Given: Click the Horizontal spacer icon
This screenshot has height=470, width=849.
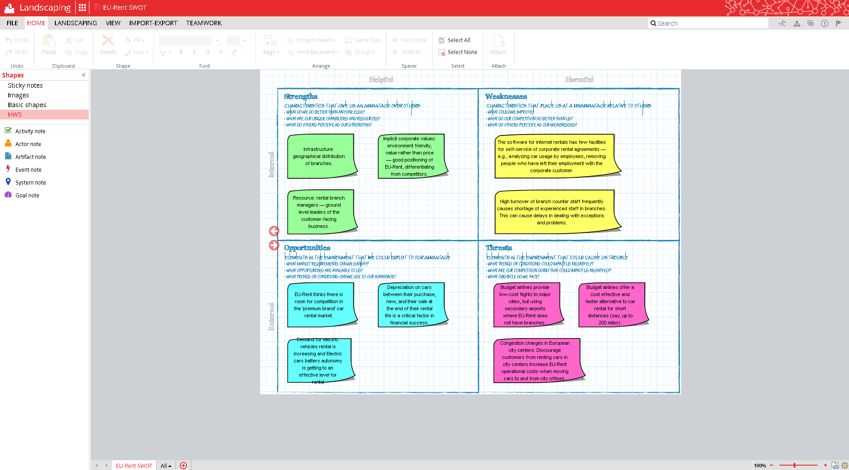Looking at the screenshot, I should 395,40.
